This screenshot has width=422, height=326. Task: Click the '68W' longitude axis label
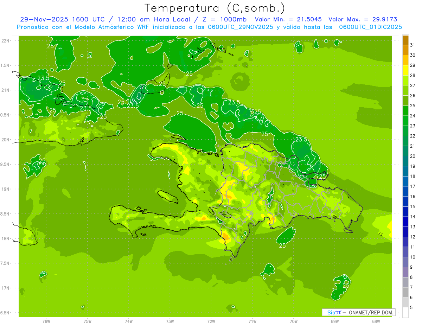[x=376, y=321]
